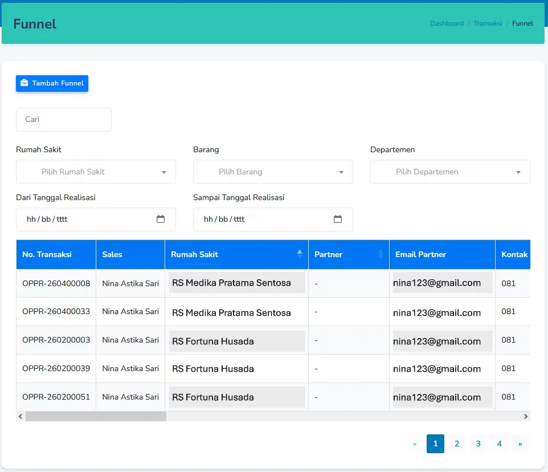Open the Pilih Barang dropdown
This screenshot has width=548, height=472.
[x=273, y=172]
